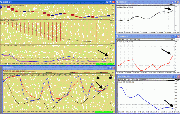Click the chart icon of the red-line EURUSD,M5 window
The height and width of the screenshot is (114, 180).
pos(117,36)
